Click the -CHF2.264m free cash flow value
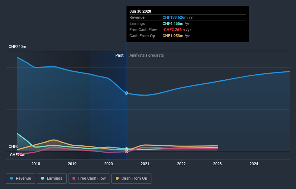 click(x=174, y=30)
